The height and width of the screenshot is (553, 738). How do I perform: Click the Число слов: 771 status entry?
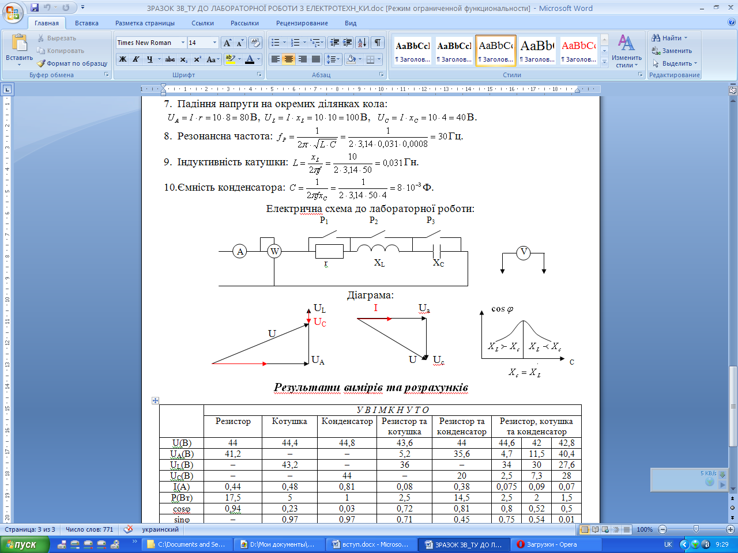click(89, 529)
